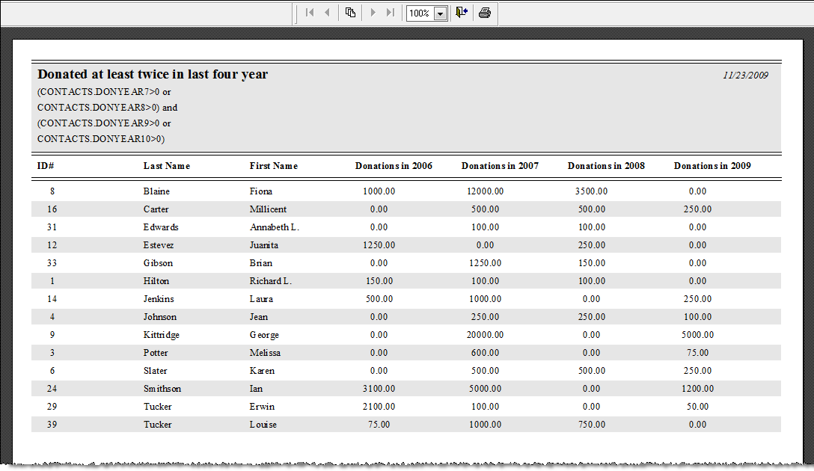Click the Donations in 2006 column header
Viewport: 814px width, 471px height.
click(x=394, y=166)
